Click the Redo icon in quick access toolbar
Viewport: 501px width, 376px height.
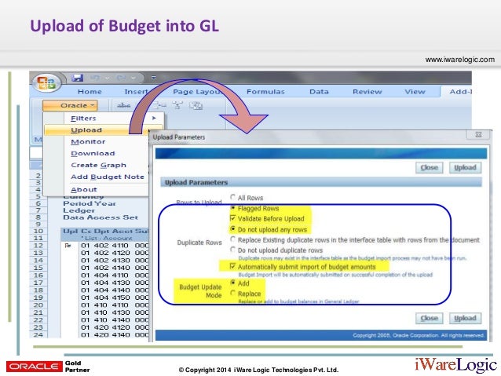121,78
